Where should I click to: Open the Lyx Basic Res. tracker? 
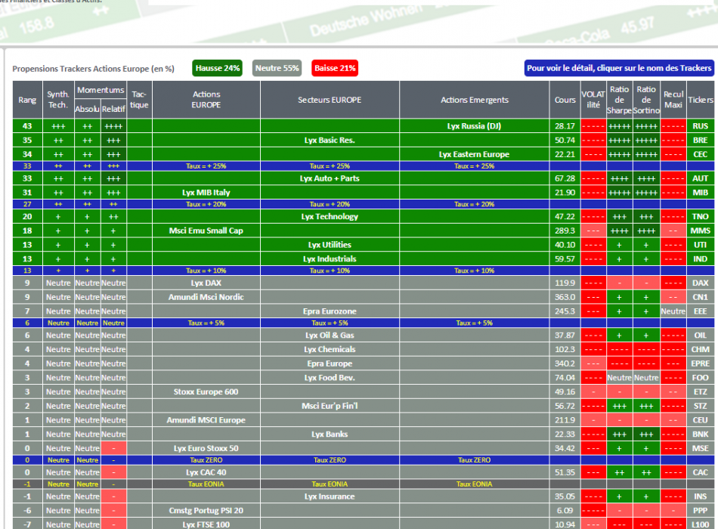330,140
